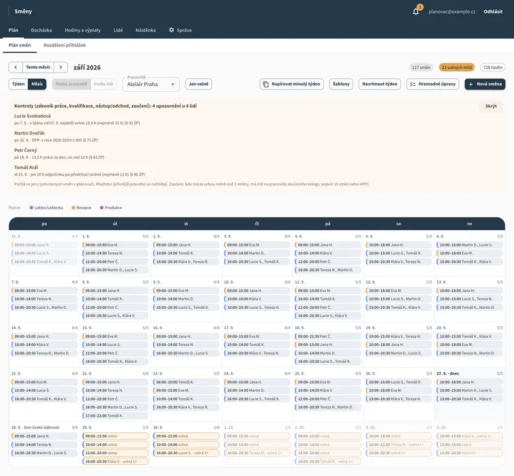Image resolution: width=514 pixels, height=476 pixels.
Task: Open the Docházka tab
Action: (x=41, y=30)
